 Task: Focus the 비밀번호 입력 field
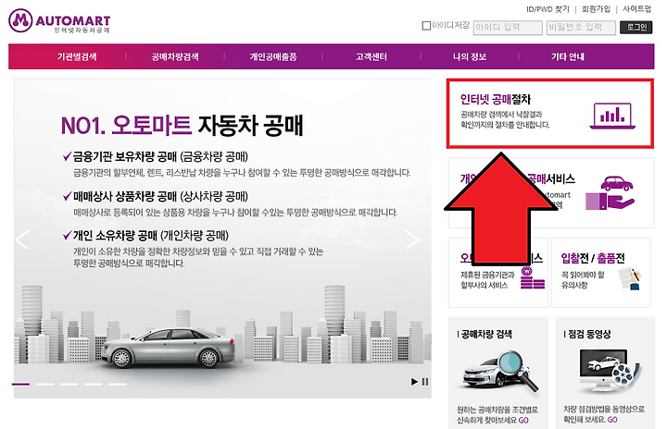pyautogui.click(x=581, y=28)
